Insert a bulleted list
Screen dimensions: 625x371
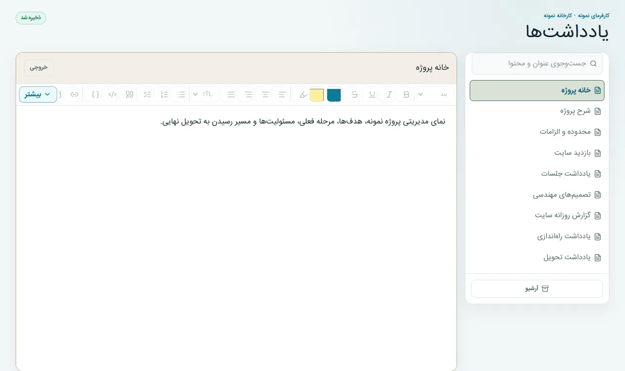(182, 94)
